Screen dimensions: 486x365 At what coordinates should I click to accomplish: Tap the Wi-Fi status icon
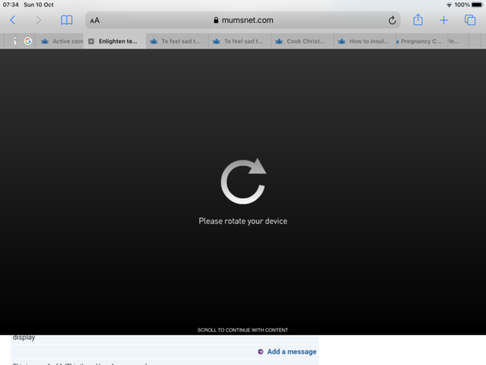point(449,5)
